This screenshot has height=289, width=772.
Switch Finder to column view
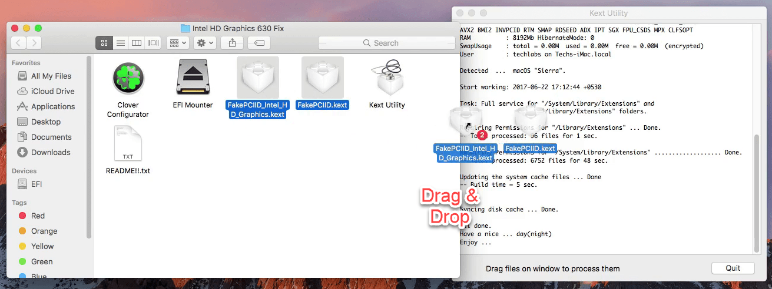point(137,43)
